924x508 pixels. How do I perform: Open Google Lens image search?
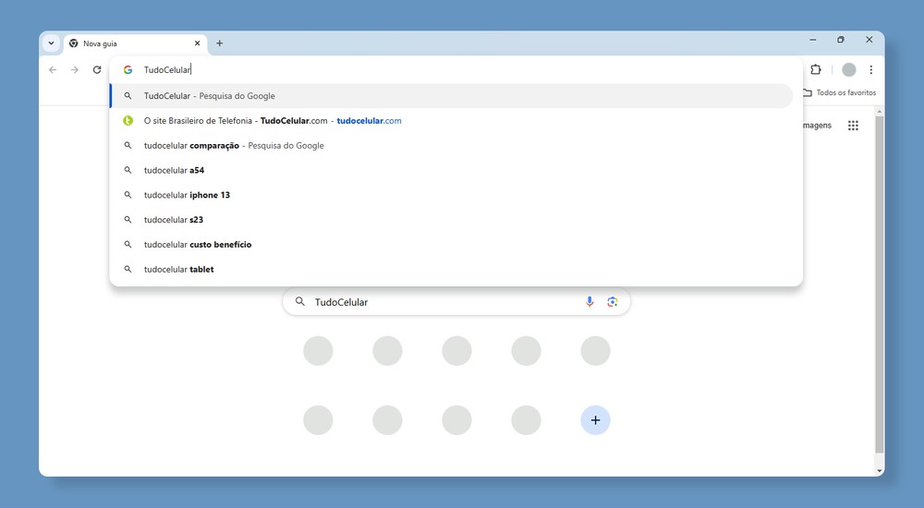coord(612,302)
